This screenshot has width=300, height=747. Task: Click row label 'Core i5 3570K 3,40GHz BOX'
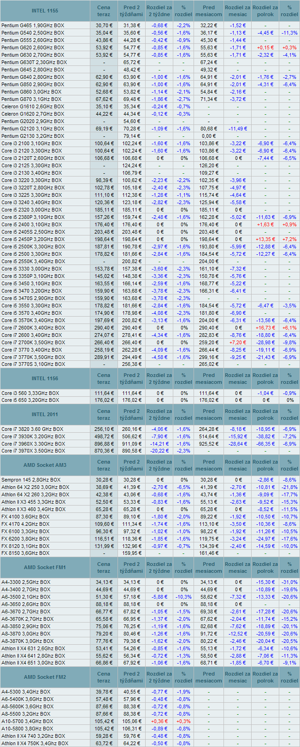coord(33,320)
